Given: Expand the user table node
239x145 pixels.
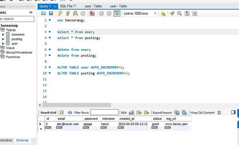Looking at the screenshot, I should pos(3,44).
